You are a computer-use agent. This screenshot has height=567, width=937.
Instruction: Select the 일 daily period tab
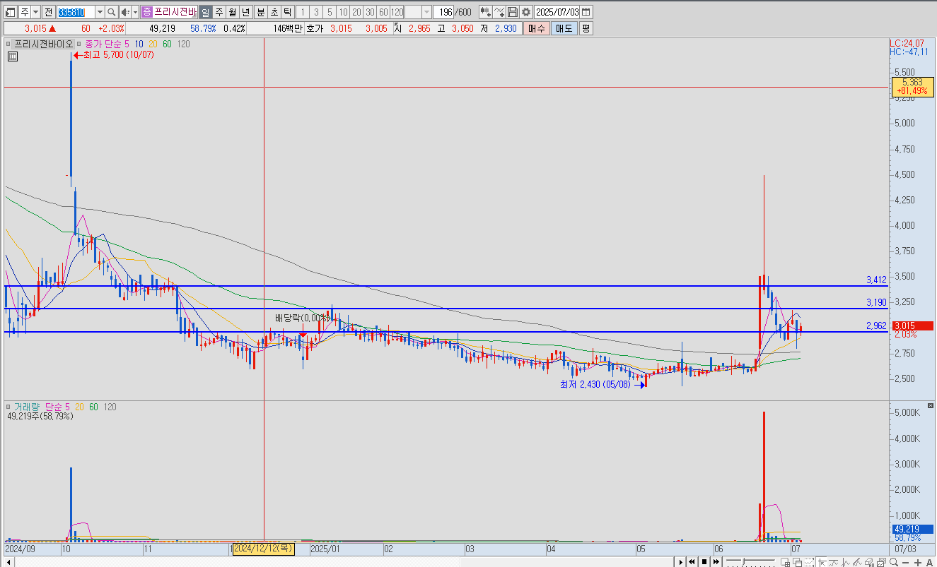point(205,12)
